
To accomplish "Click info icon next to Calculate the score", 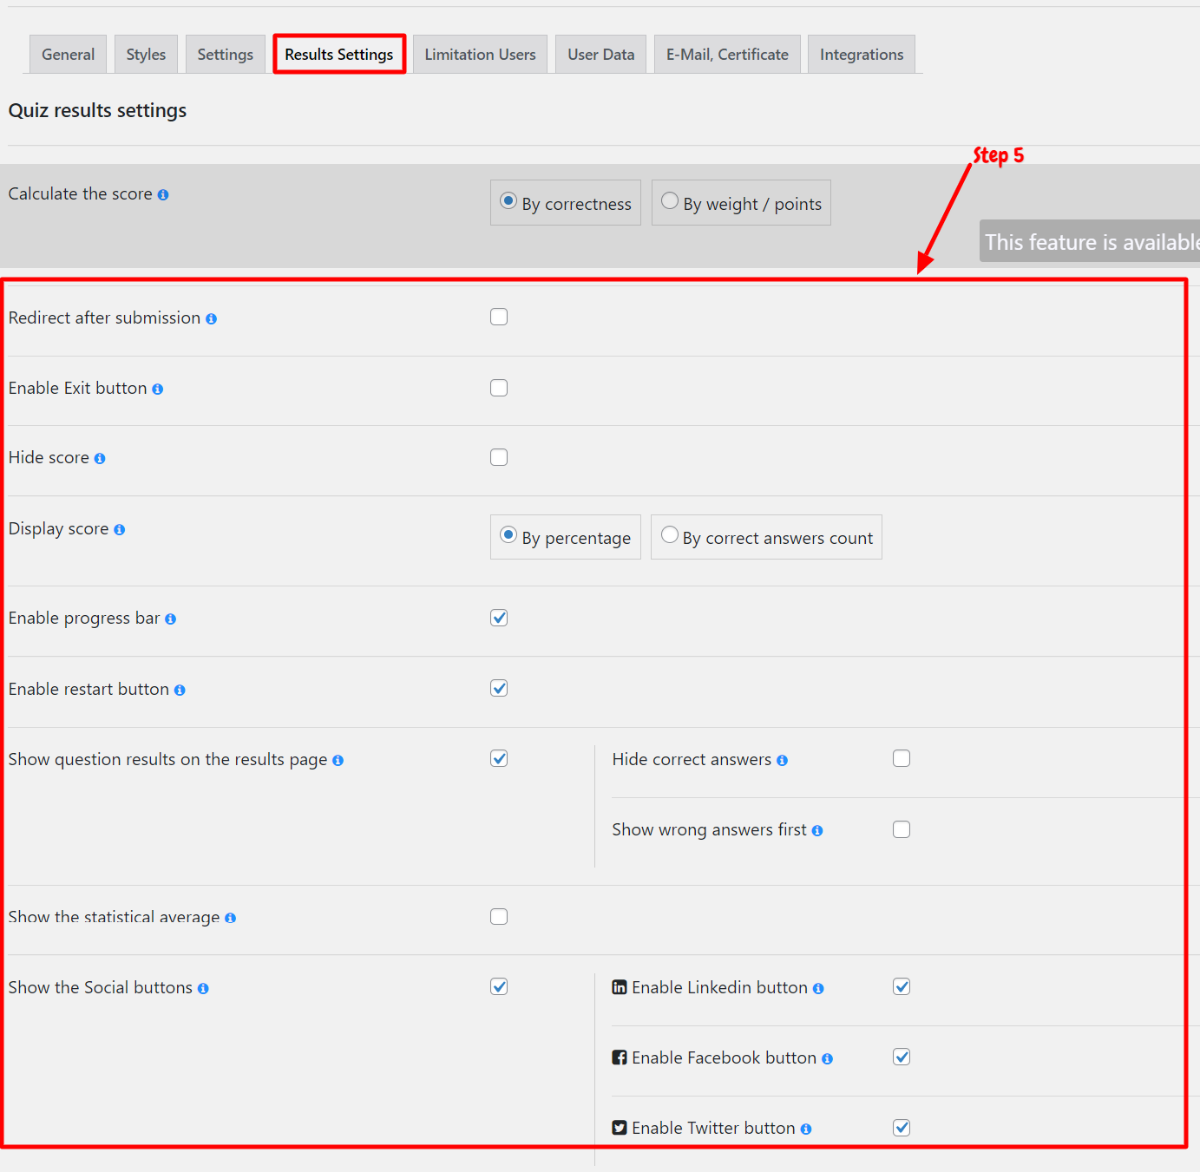I will [x=163, y=195].
